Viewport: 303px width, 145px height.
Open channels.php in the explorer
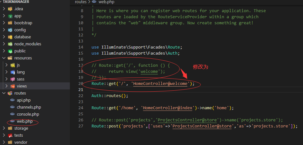pos(29,107)
